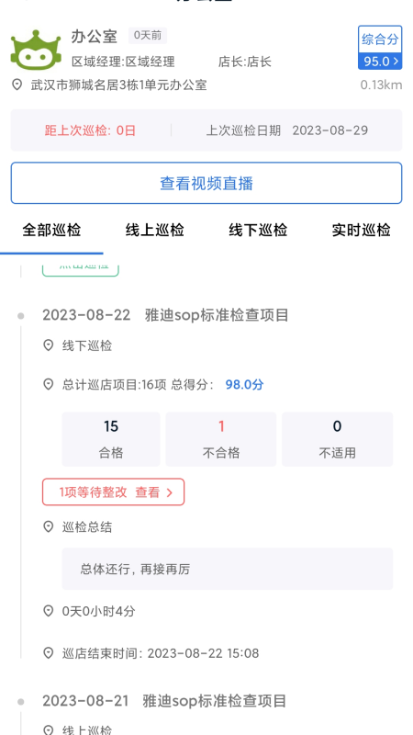The width and height of the screenshot is (413, 735).
Task: Open the 1 不合格 result card
Action: coord(221,439)
